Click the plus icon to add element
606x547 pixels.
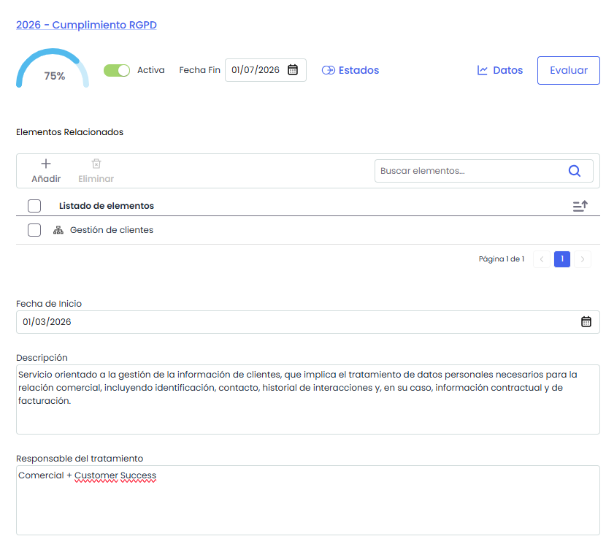point(45,164)
